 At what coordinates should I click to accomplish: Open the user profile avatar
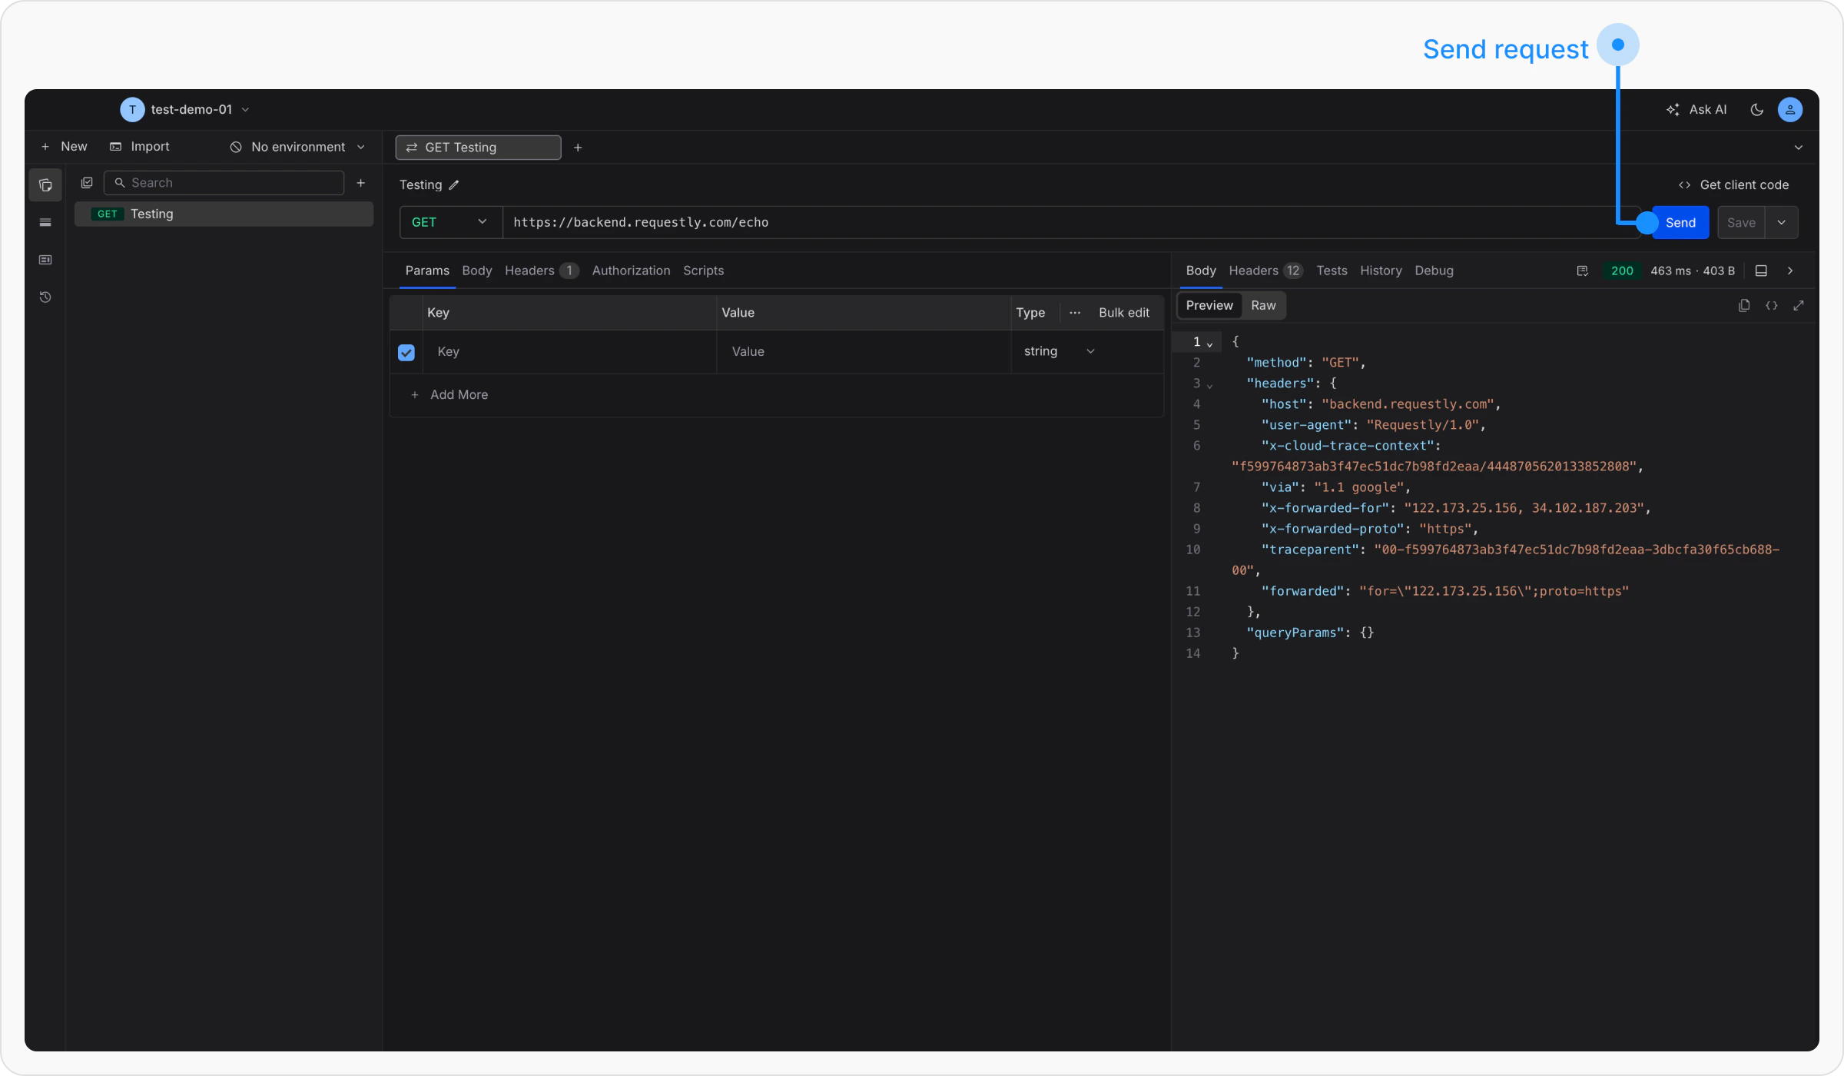1790,110
